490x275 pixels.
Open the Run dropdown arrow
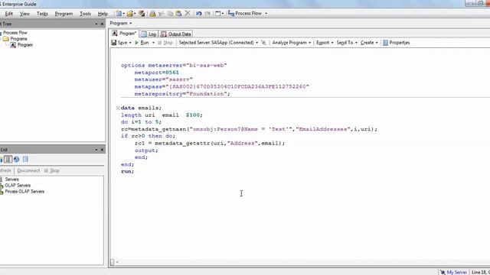point(153,43)
